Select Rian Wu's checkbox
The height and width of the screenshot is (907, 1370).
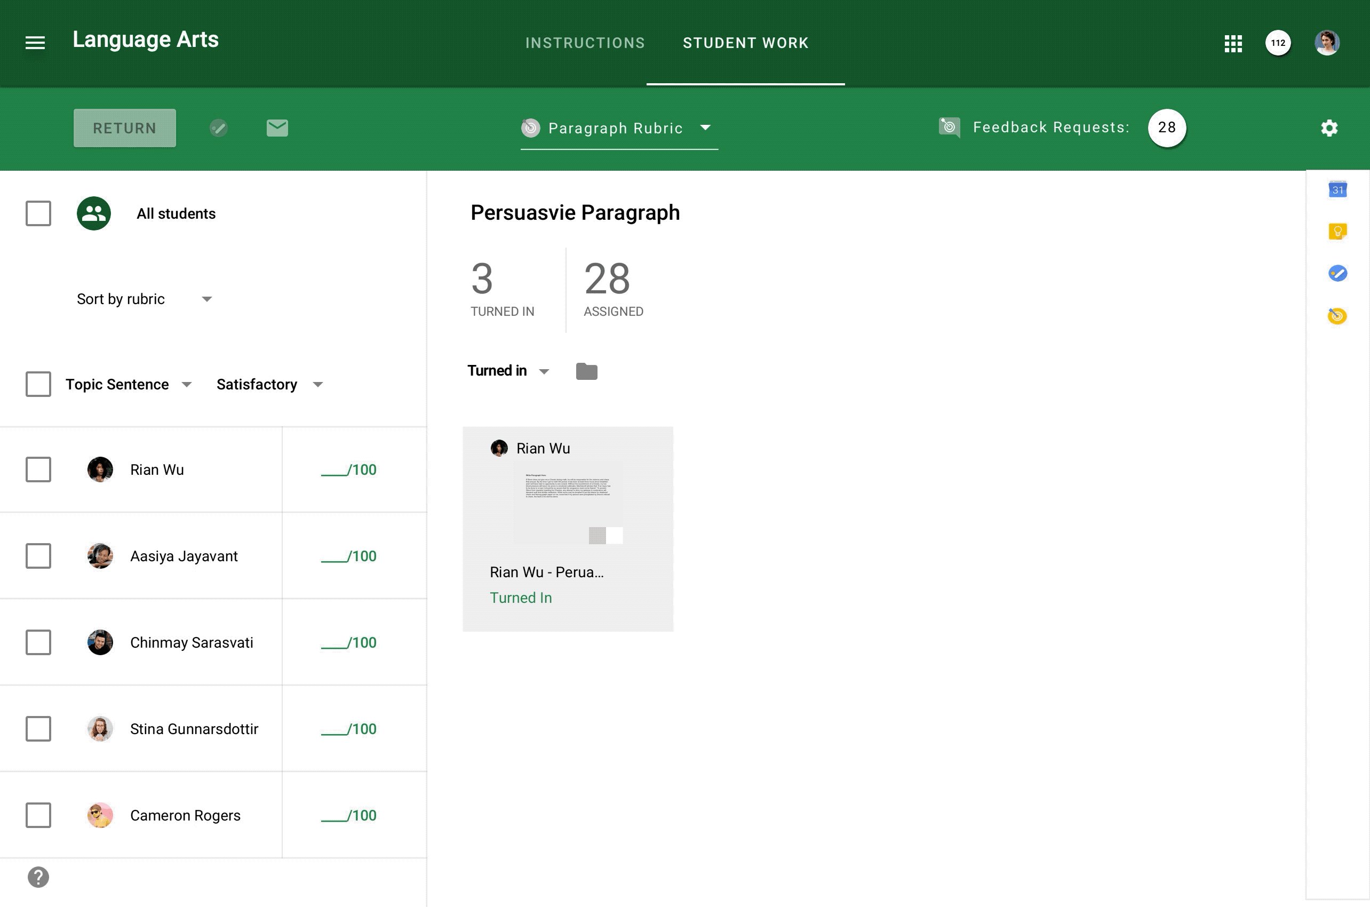coord(38,470)
